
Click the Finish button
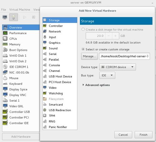[x=144, y=135]
